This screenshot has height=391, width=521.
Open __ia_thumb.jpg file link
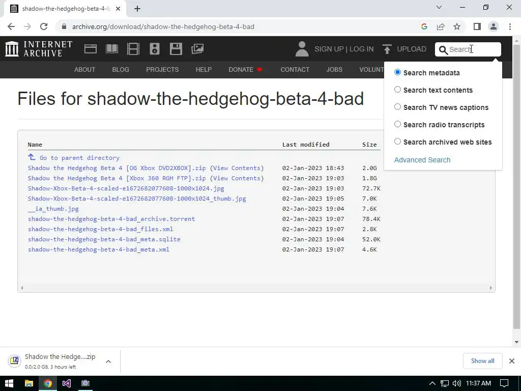pos(53,208)
